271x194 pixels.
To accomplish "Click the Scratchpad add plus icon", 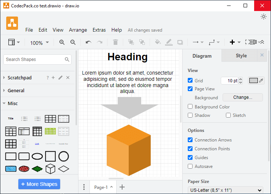I will pyautogui.click(x=53, y=78).
